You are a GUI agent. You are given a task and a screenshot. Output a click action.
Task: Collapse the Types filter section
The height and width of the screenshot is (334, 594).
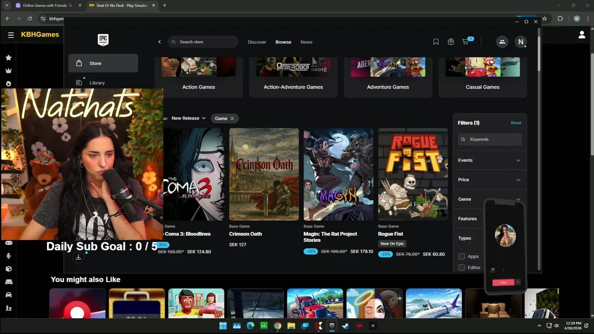pos(469,238)
